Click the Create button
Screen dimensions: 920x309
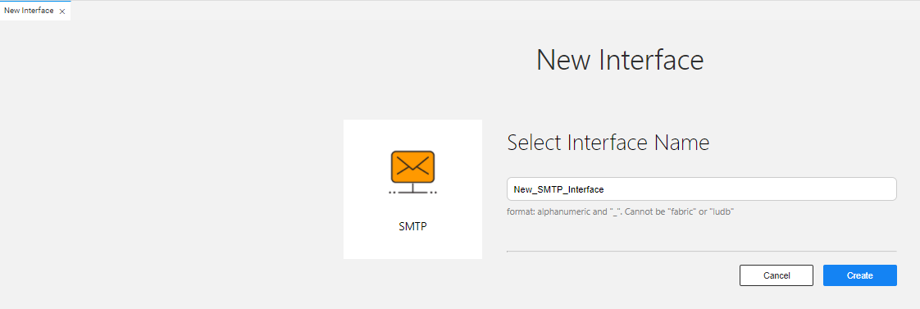point(859,275)
